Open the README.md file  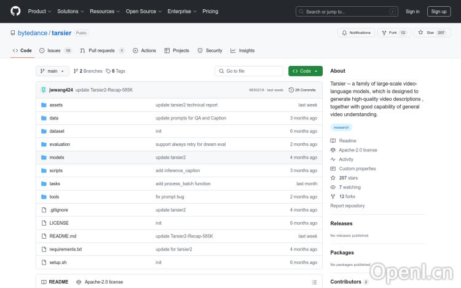point(63,236)
